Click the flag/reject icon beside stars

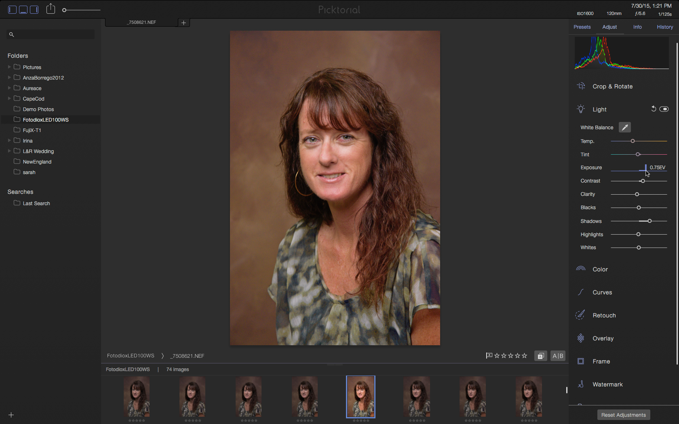click(x=489, y=356)
